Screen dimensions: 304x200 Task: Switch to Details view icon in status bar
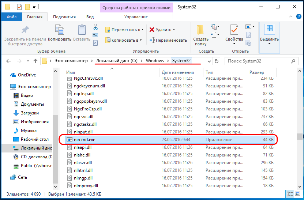pos(290,194)
